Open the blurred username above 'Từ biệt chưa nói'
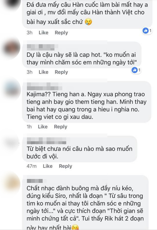Screen dimensions: 157x230 point(47,141)
